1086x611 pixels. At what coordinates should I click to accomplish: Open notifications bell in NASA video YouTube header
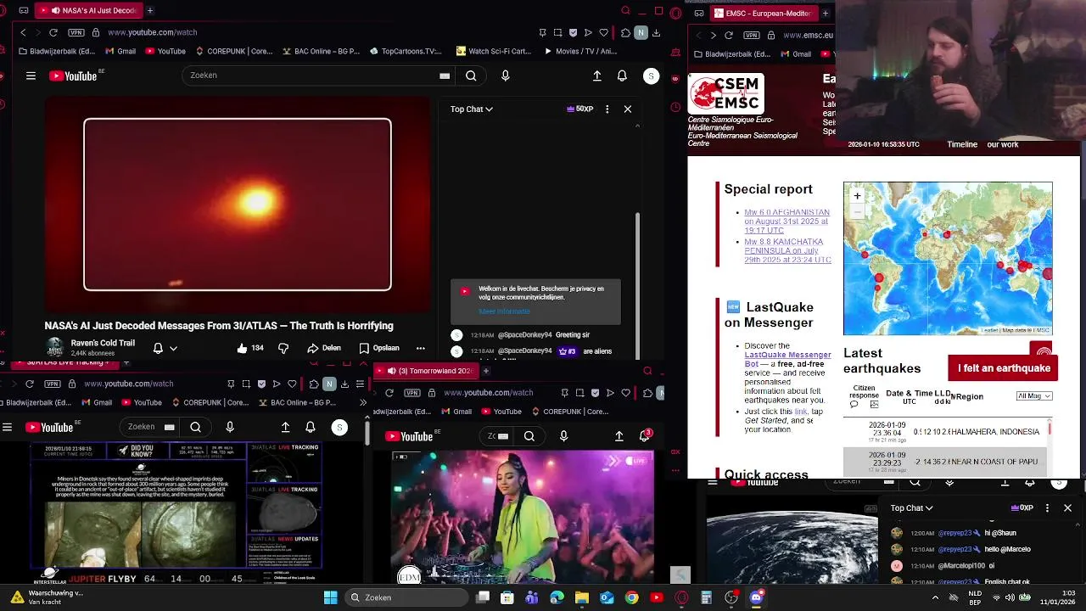coord(622,76)
